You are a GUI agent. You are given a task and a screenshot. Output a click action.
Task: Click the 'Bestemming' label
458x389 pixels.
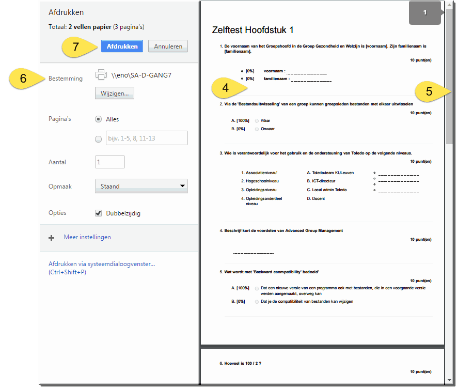point(66,79)
